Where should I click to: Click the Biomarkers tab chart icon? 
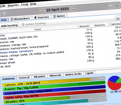pyautogui.click(x=12, y=20)
